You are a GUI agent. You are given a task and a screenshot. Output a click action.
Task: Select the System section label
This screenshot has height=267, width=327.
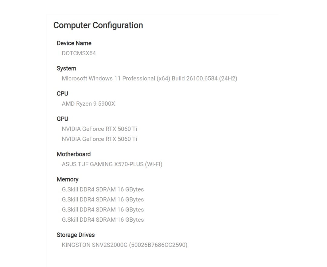[x=66, y=69]
